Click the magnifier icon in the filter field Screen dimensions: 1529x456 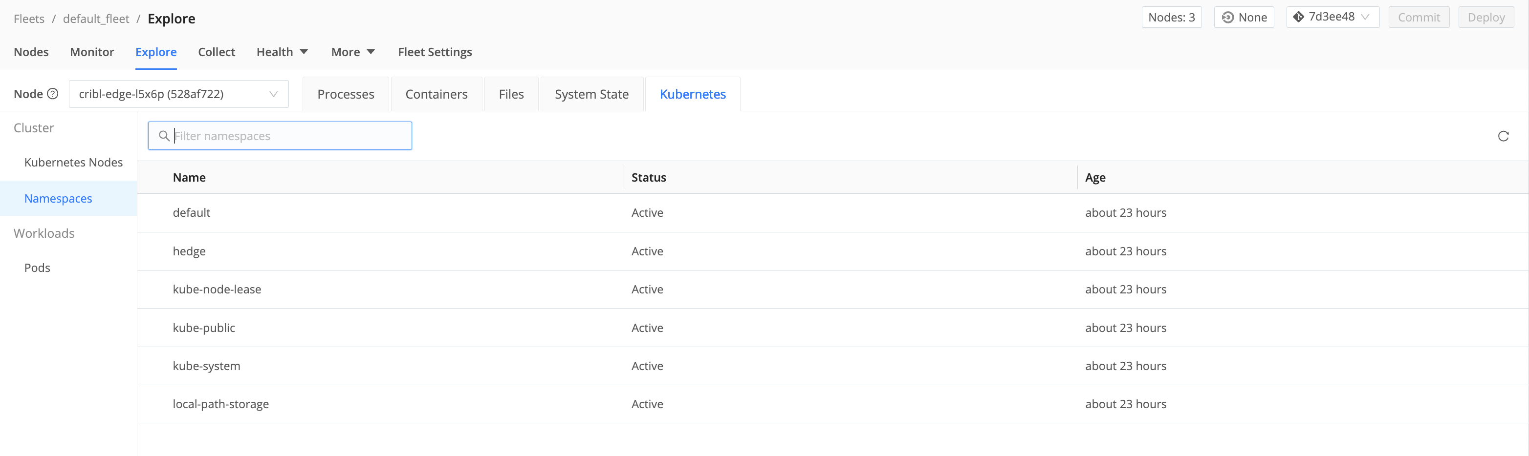click(164, 136)
